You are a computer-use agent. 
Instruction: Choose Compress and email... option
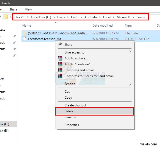[80, 70]
